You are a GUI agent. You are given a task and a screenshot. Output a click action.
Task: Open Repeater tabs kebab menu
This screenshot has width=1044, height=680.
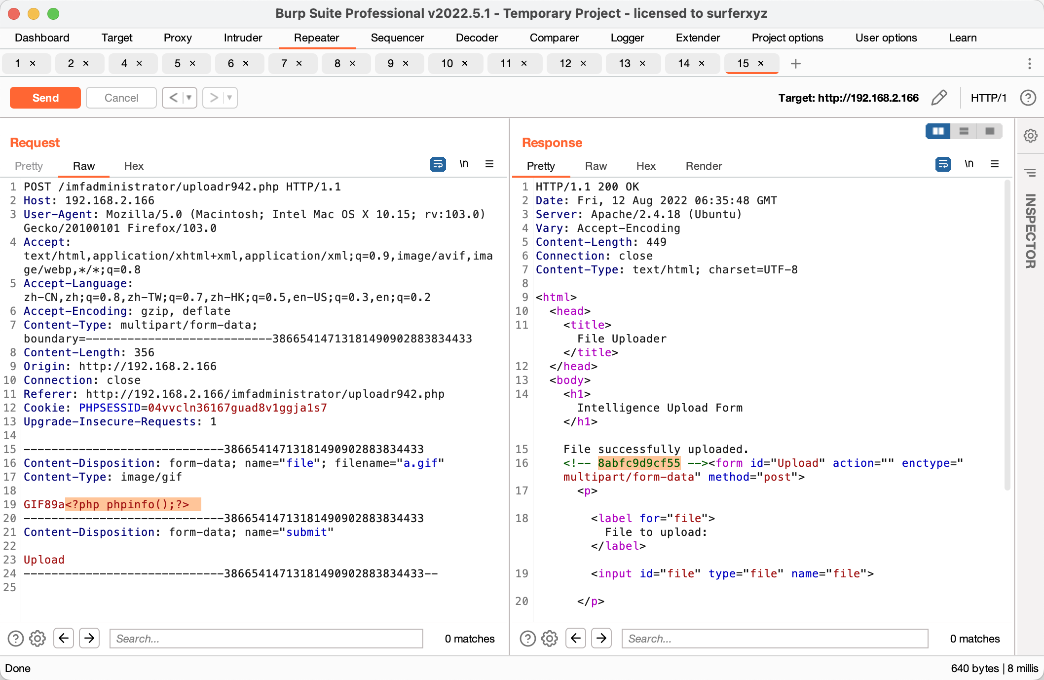coord(1029,64)
